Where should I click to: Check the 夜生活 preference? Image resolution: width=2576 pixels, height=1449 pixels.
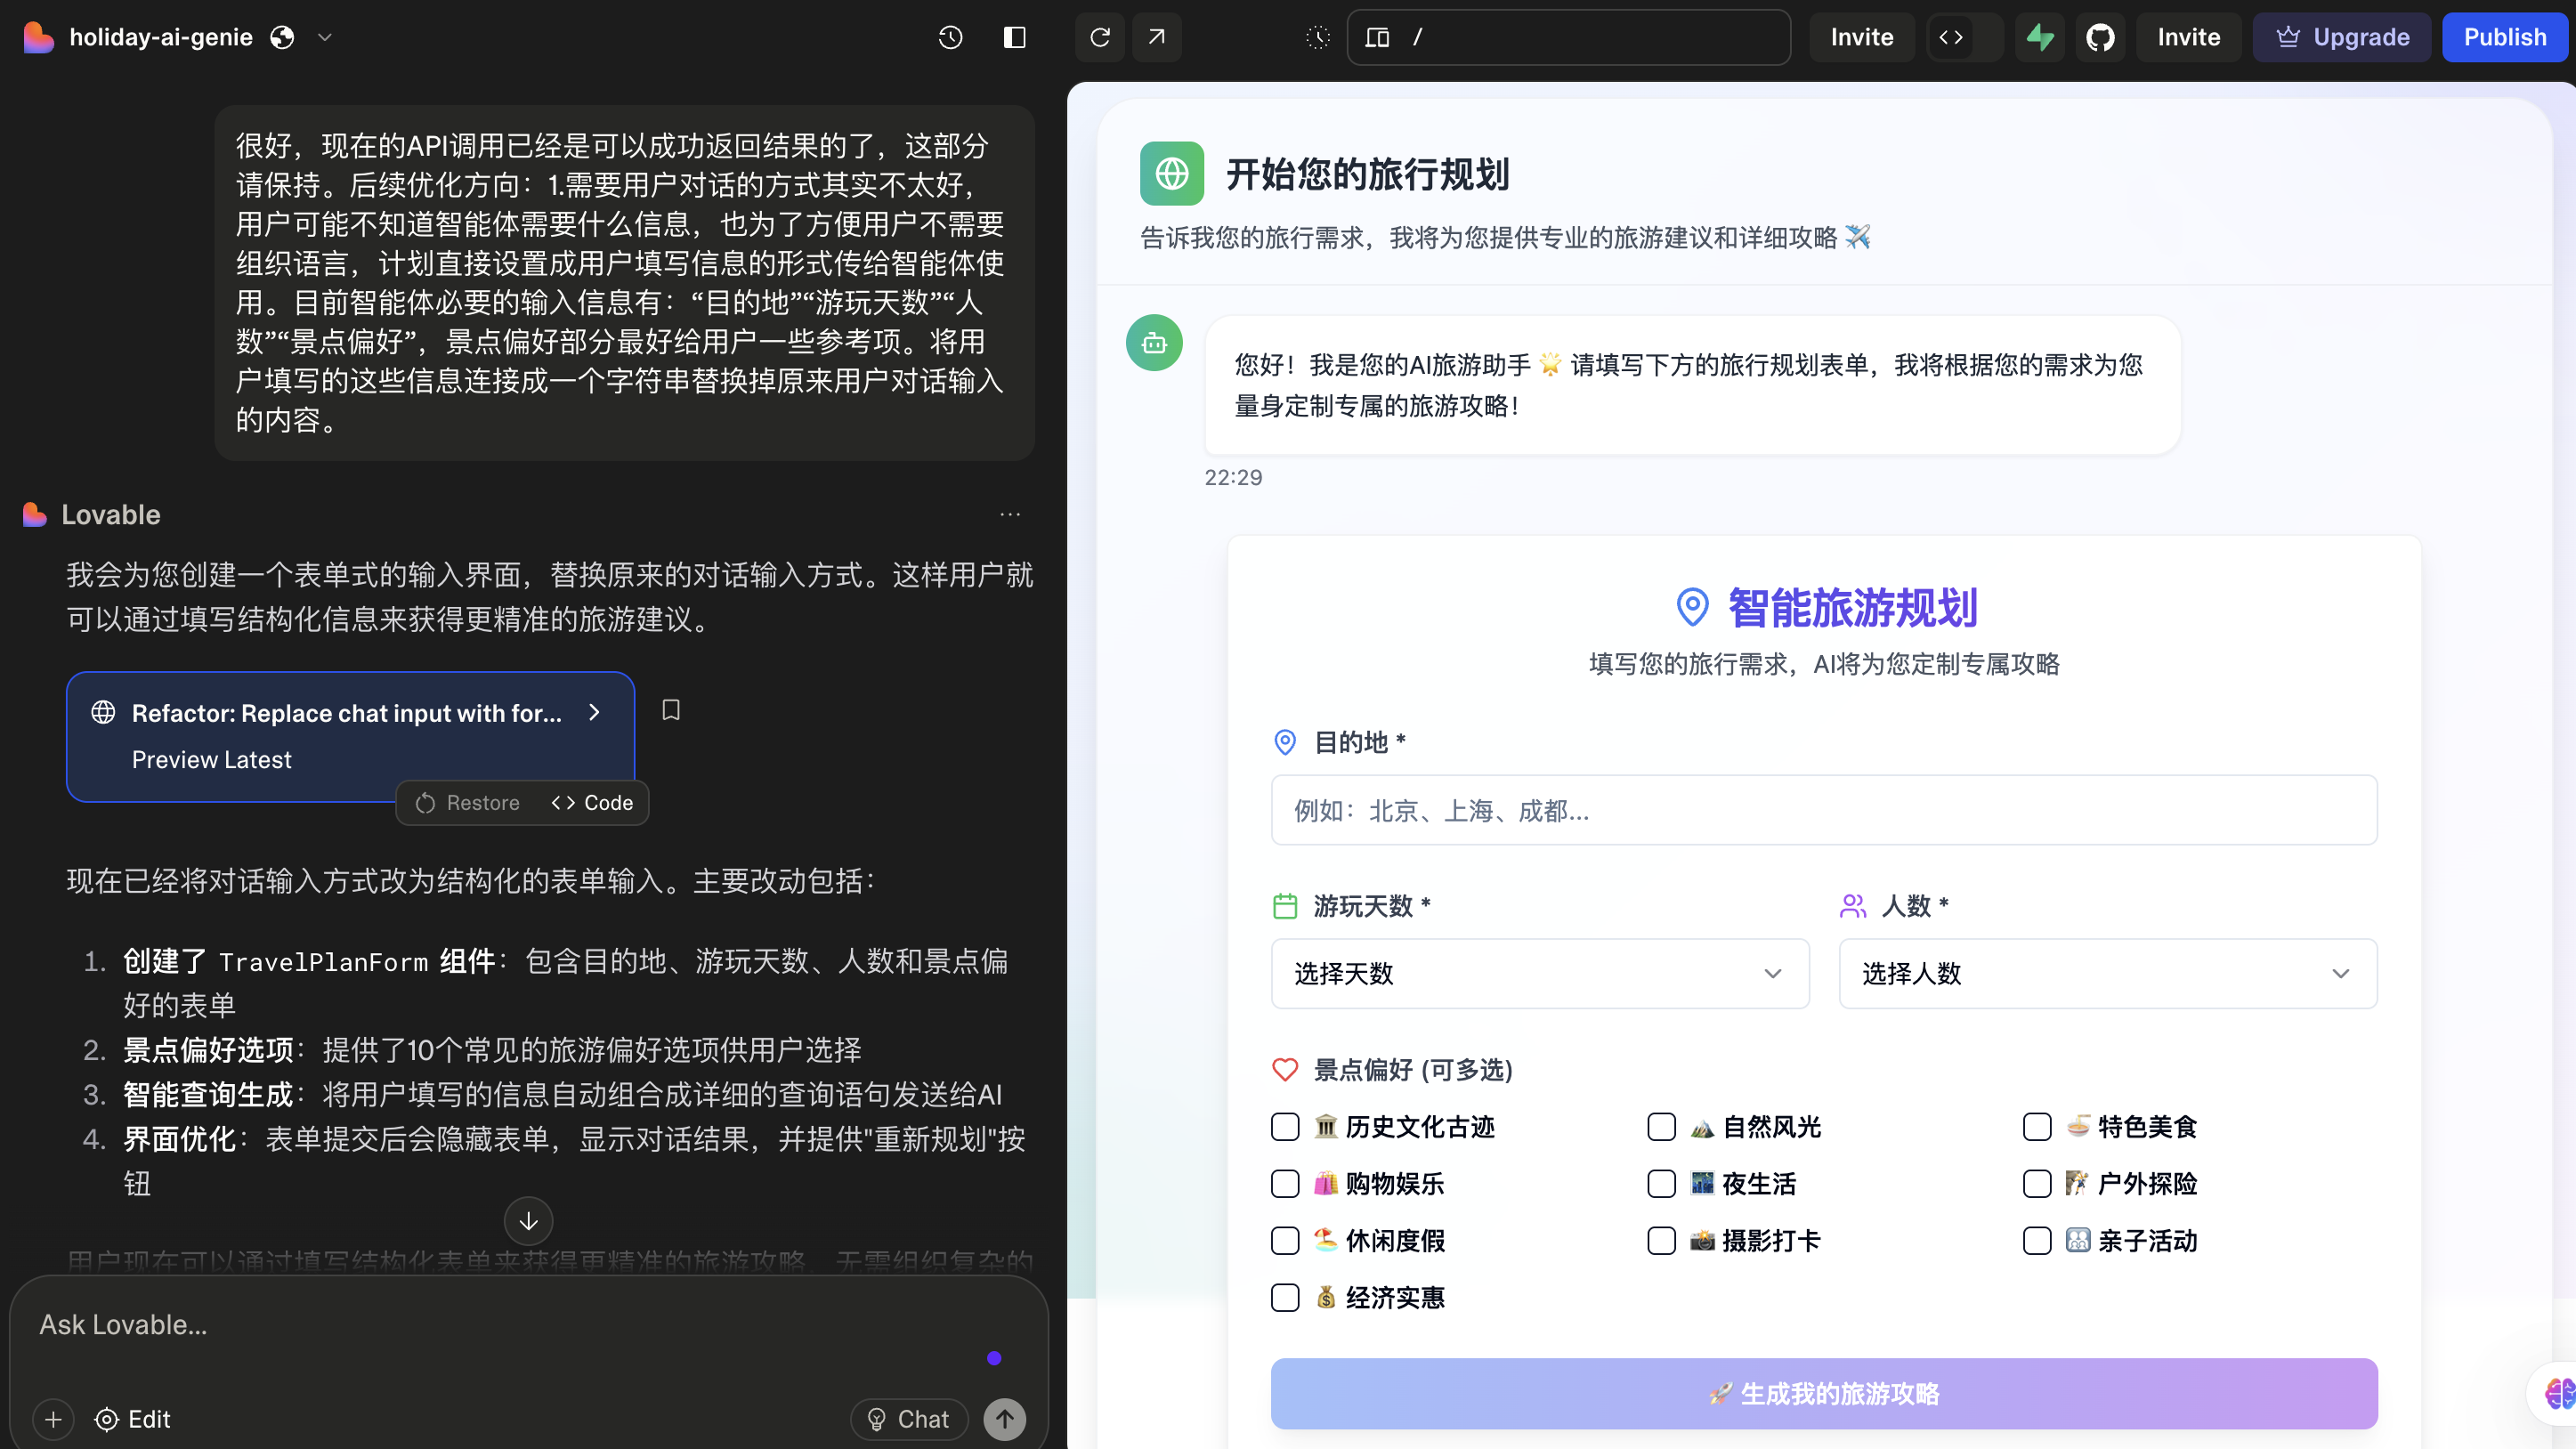coord(1661,1184)
